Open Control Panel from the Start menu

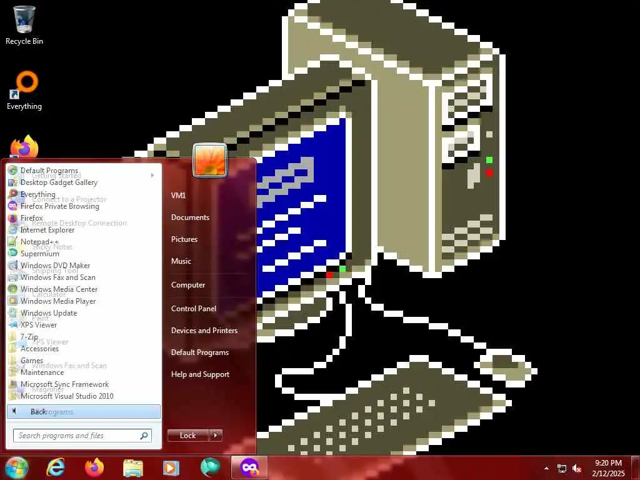tap(194, 309)
